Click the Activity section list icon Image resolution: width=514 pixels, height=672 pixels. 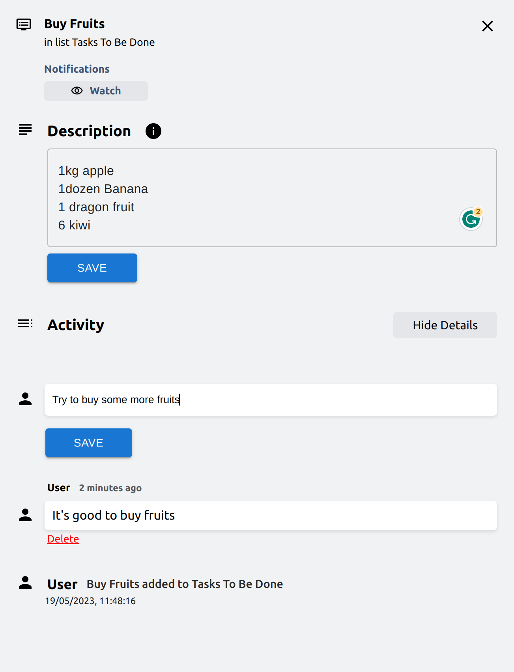[x=25, y=324]
